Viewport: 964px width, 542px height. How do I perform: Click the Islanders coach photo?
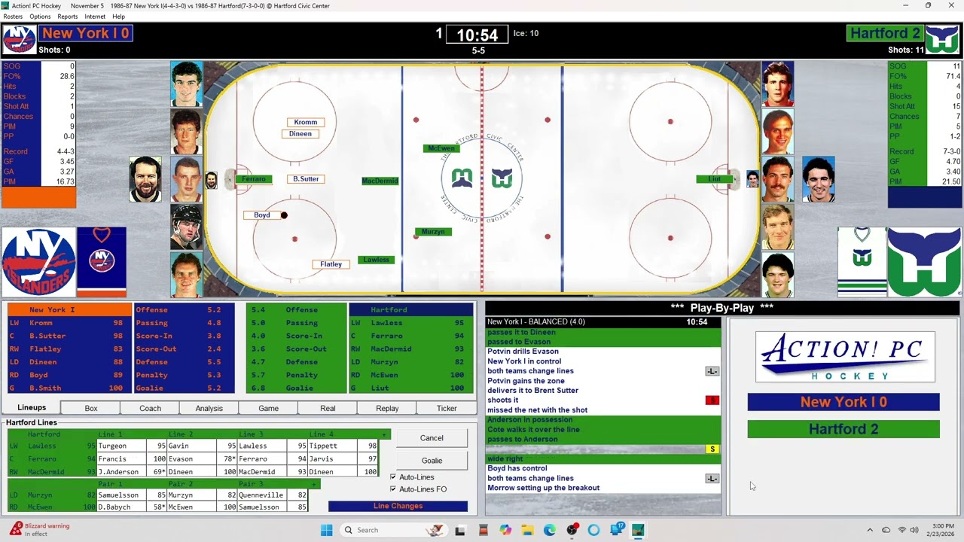tap(145, 179)
